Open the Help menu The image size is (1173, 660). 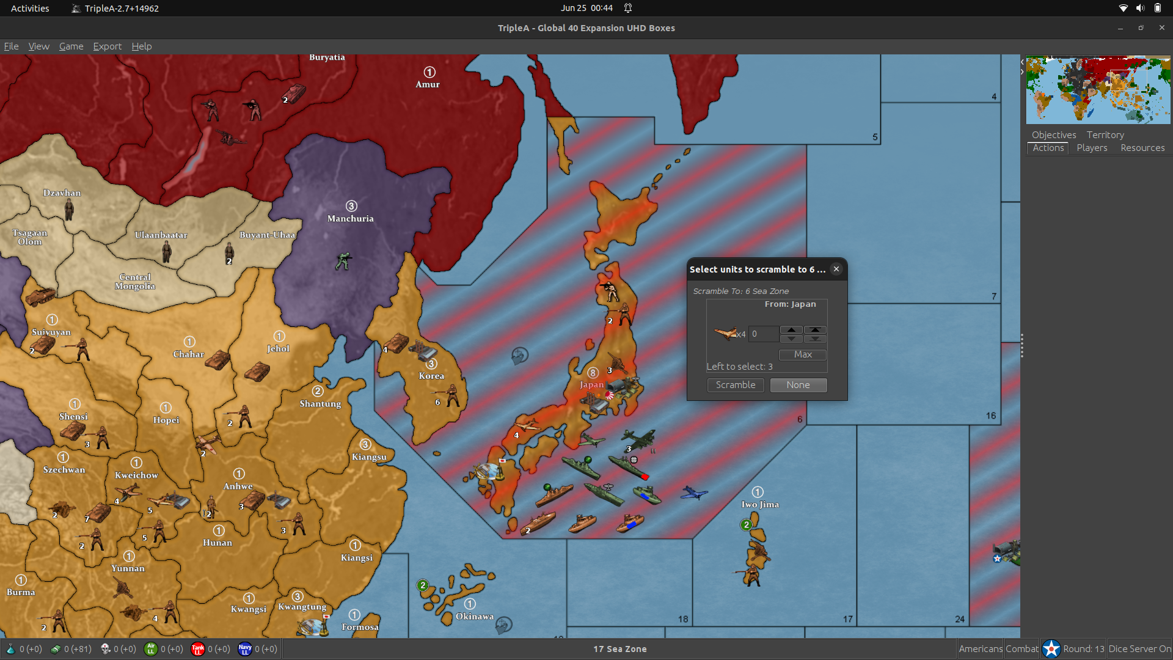coord(142,46)
